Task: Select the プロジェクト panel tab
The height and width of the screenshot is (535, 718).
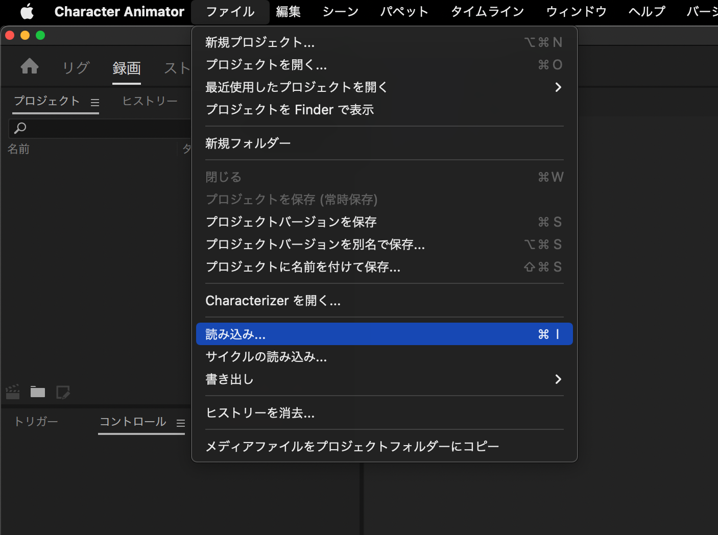Action: [x=47, y=101]
